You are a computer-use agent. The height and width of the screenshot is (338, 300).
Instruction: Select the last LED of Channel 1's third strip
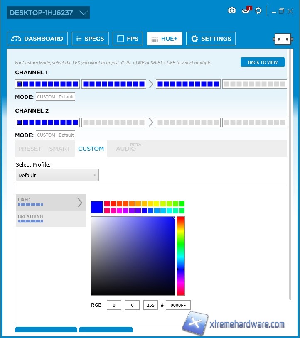(x=216, y=84)
